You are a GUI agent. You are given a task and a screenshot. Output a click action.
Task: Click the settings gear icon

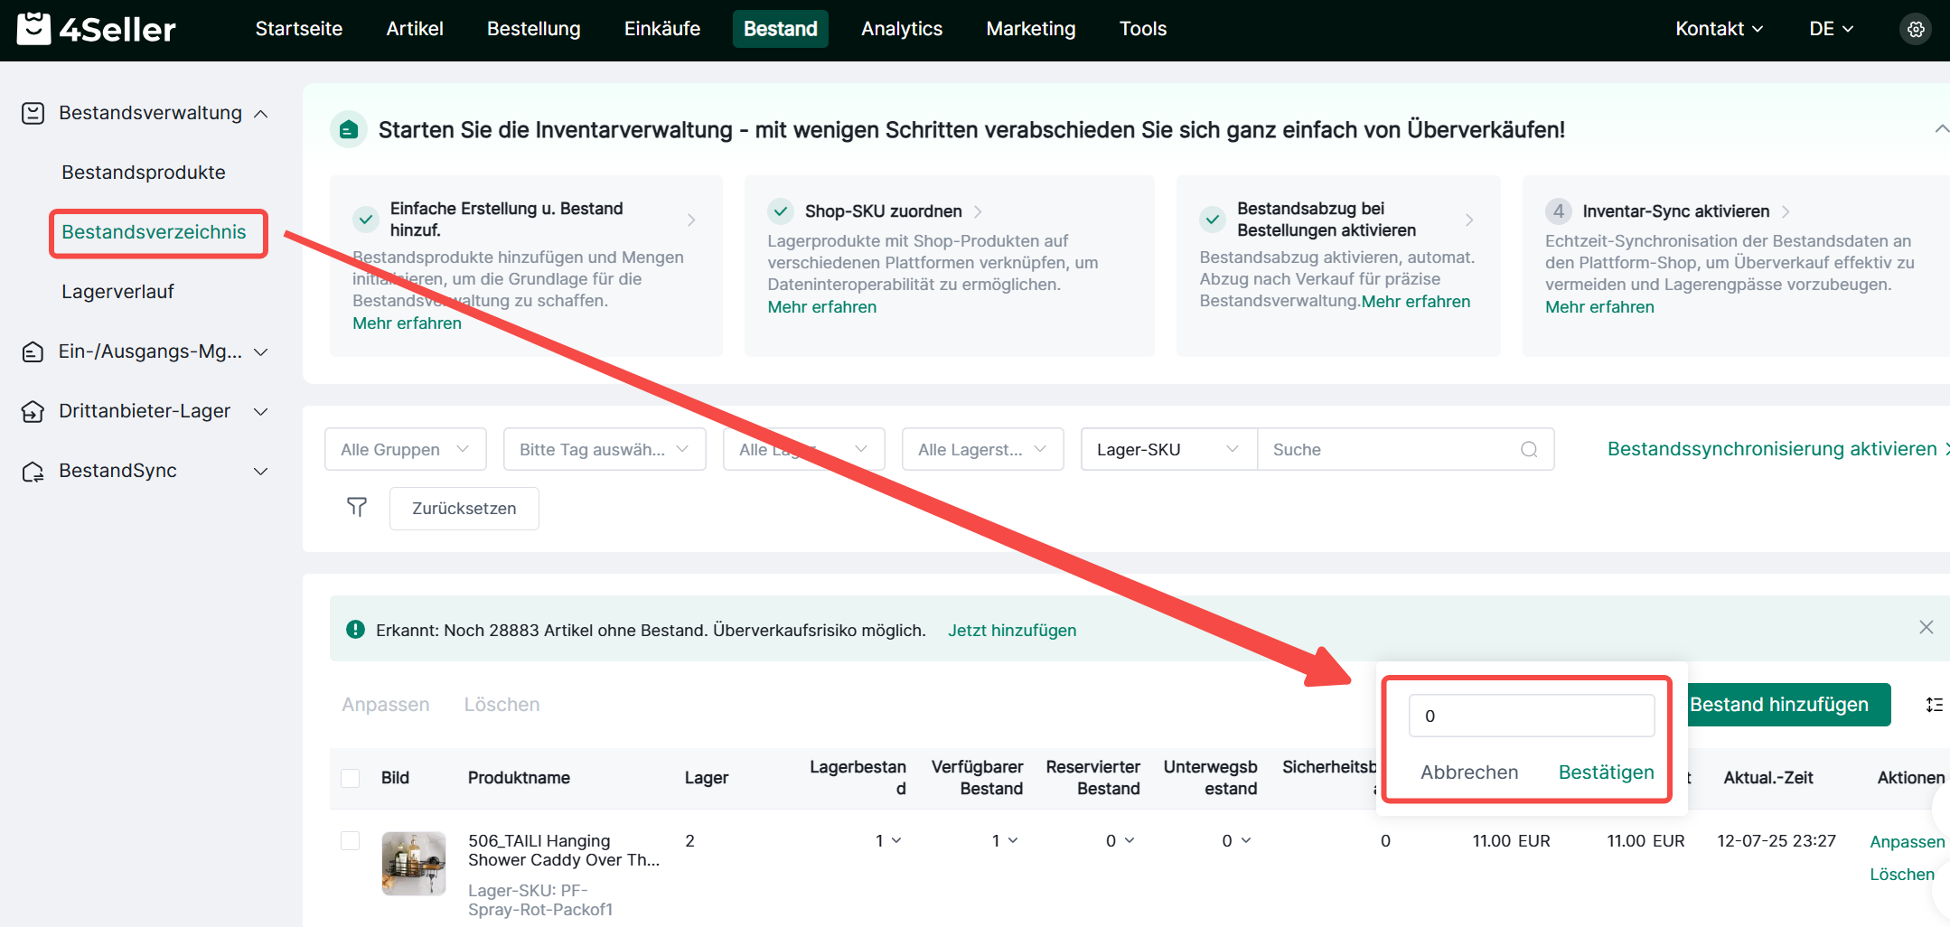(x=1915, y=29)
